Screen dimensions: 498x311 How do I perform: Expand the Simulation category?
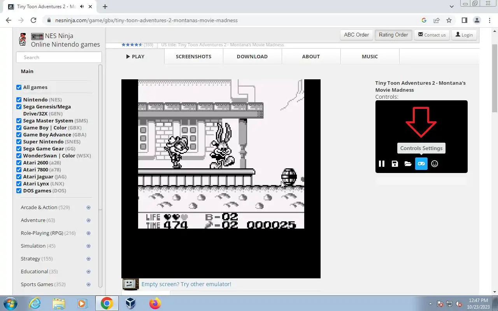coord(88,246)
